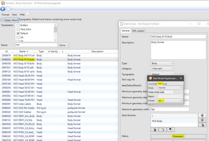The width and height of the screenshot is (209, 141).
Task: Click the Apply Search button
Action: click(x=12, y=20)
